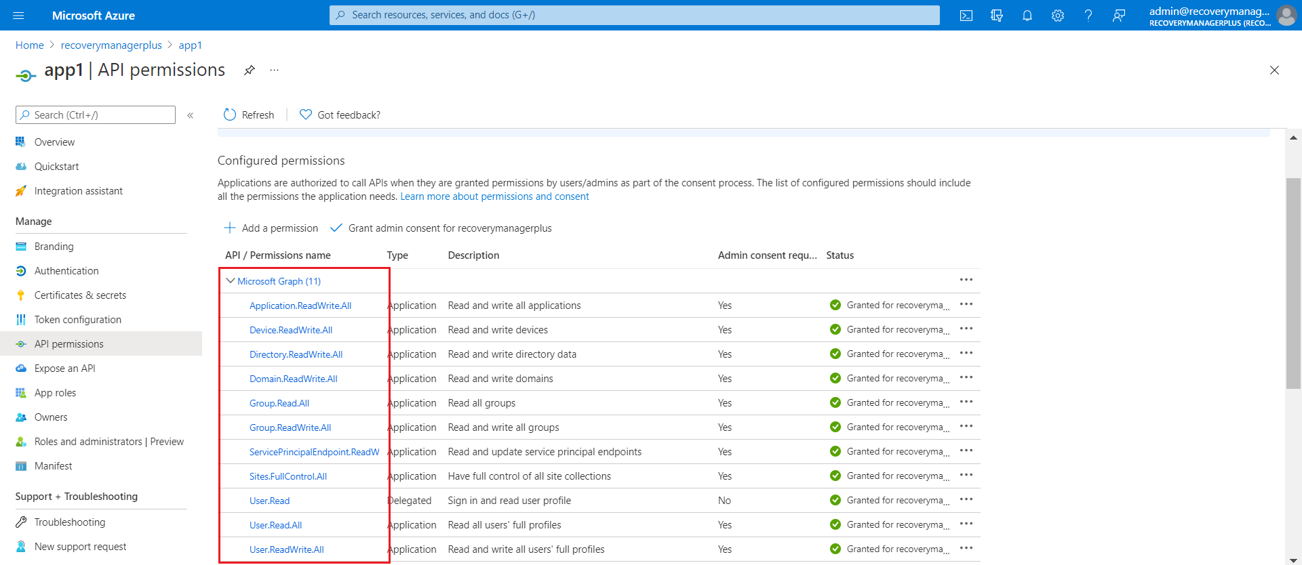Viewport: 1302px width, 565px height.
Task: Open the portal settings gear
Action: pos(1058,16)
